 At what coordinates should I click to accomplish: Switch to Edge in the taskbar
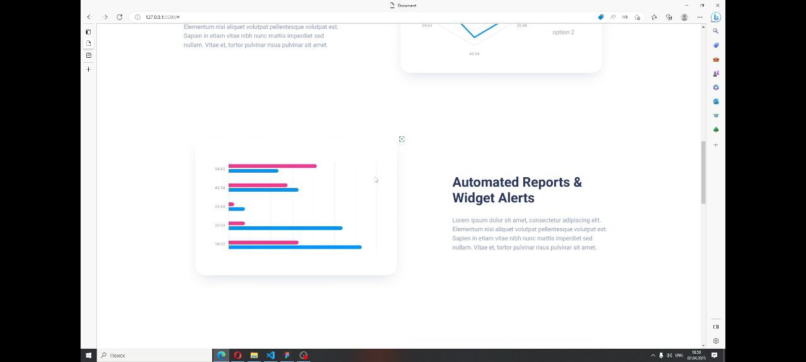coord(221,355)
